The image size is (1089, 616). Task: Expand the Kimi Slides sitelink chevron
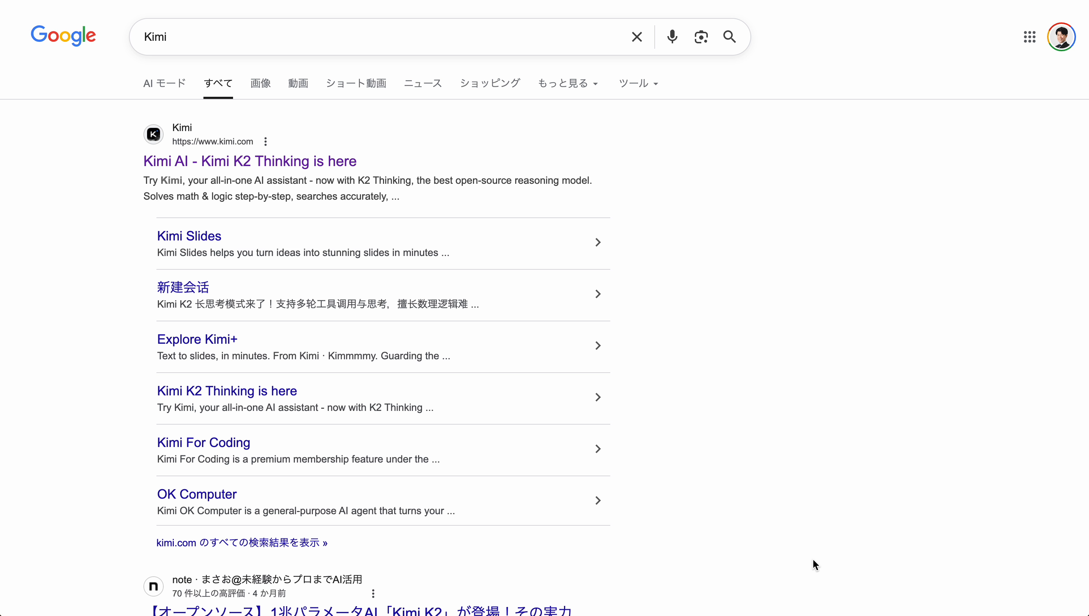pyautogui.click(x=598, y=242)
